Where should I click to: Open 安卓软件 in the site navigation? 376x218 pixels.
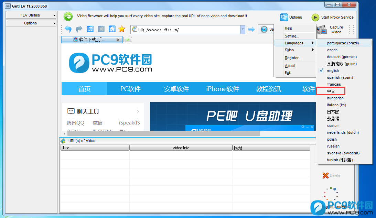(176, 89)
